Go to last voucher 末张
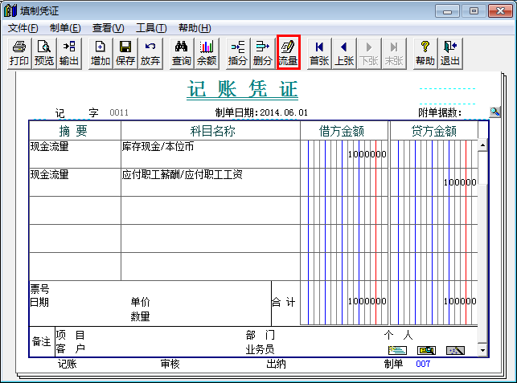 click(x=394, y=53)
